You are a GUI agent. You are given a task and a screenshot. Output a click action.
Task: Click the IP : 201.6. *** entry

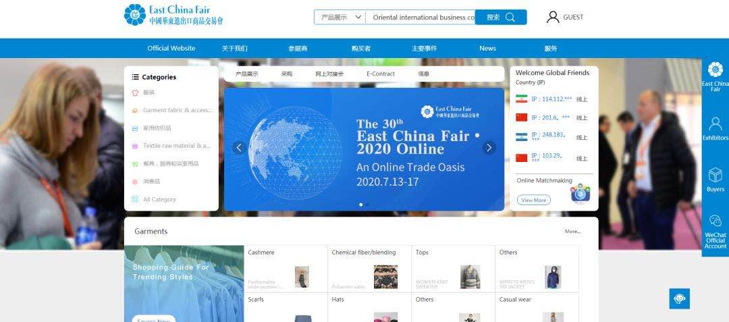tap(551, 117)
